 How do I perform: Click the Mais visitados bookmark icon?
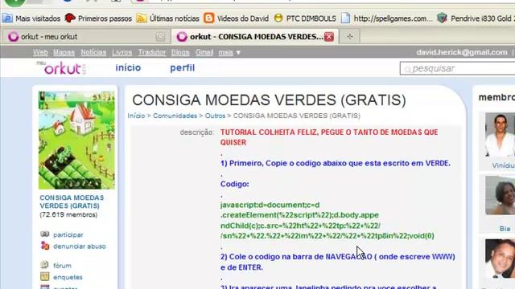point(7,18)
